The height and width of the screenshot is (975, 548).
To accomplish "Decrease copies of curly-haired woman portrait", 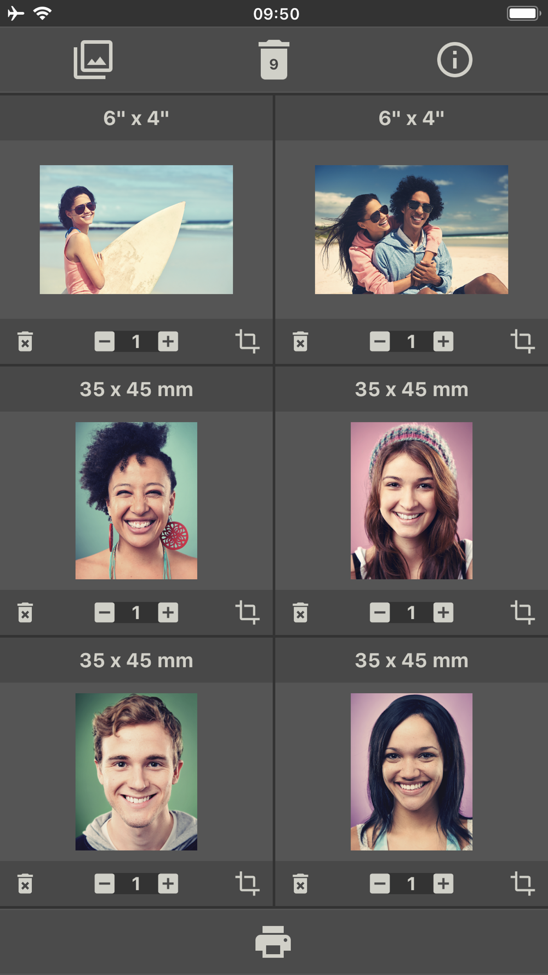I will click(x=105, y=612).
